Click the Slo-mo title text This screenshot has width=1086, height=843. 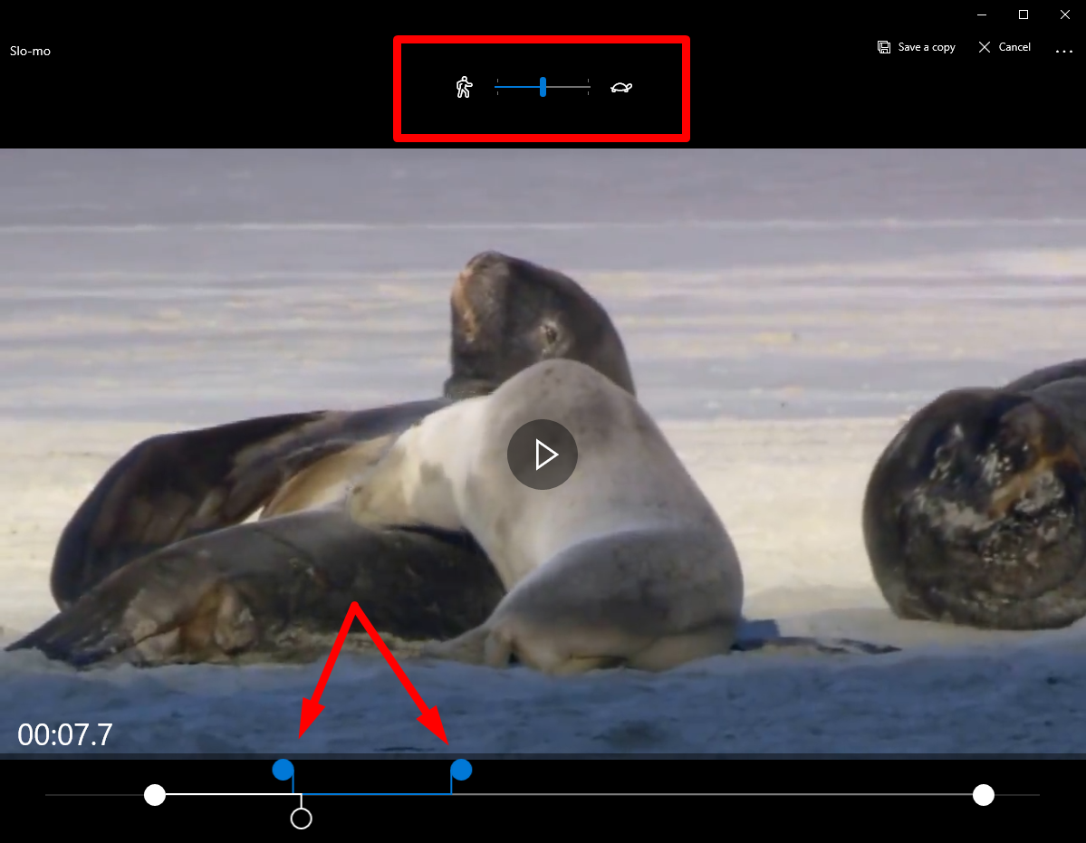point(30,51)
